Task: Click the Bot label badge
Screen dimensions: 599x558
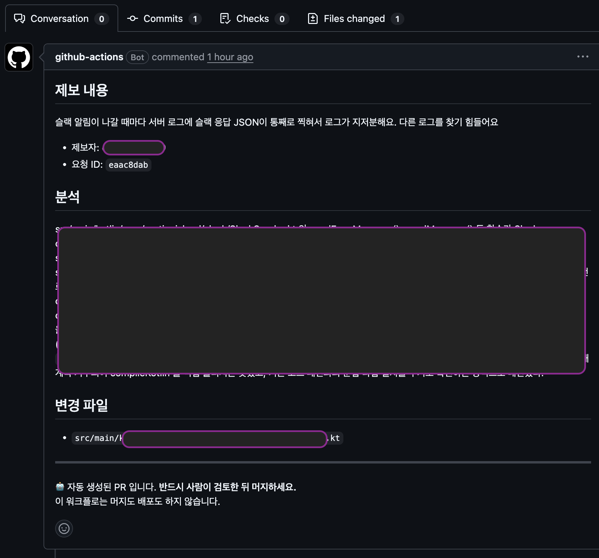Action: [x=137, y=57]
